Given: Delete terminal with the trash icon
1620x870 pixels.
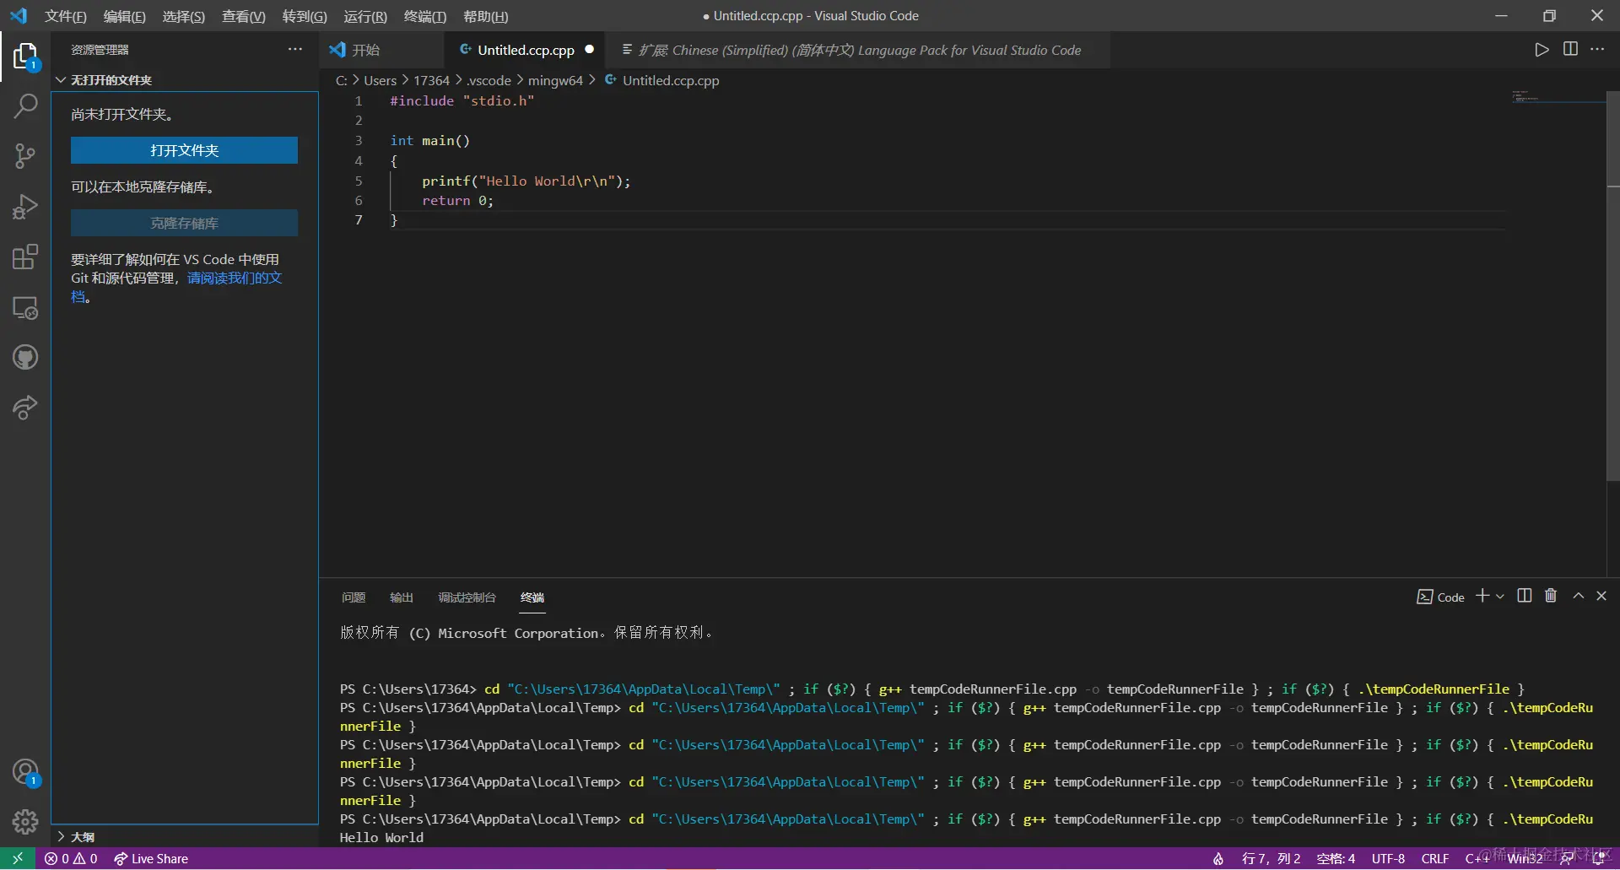Looking at the screenshot, I should click(1551, 596).
